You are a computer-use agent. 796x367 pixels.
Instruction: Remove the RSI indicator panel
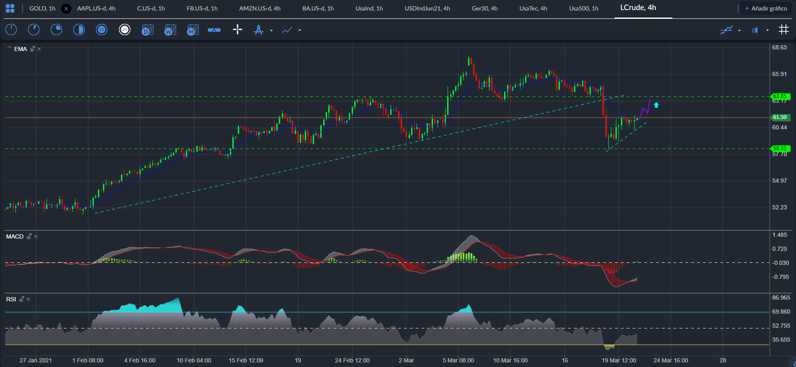[29, 299]
